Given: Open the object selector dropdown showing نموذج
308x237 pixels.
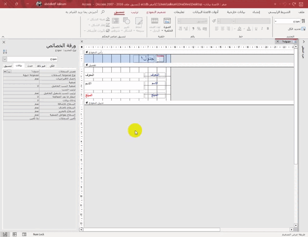Looking at the screenshot, I should pyautogui.click(x=287, y=21).
